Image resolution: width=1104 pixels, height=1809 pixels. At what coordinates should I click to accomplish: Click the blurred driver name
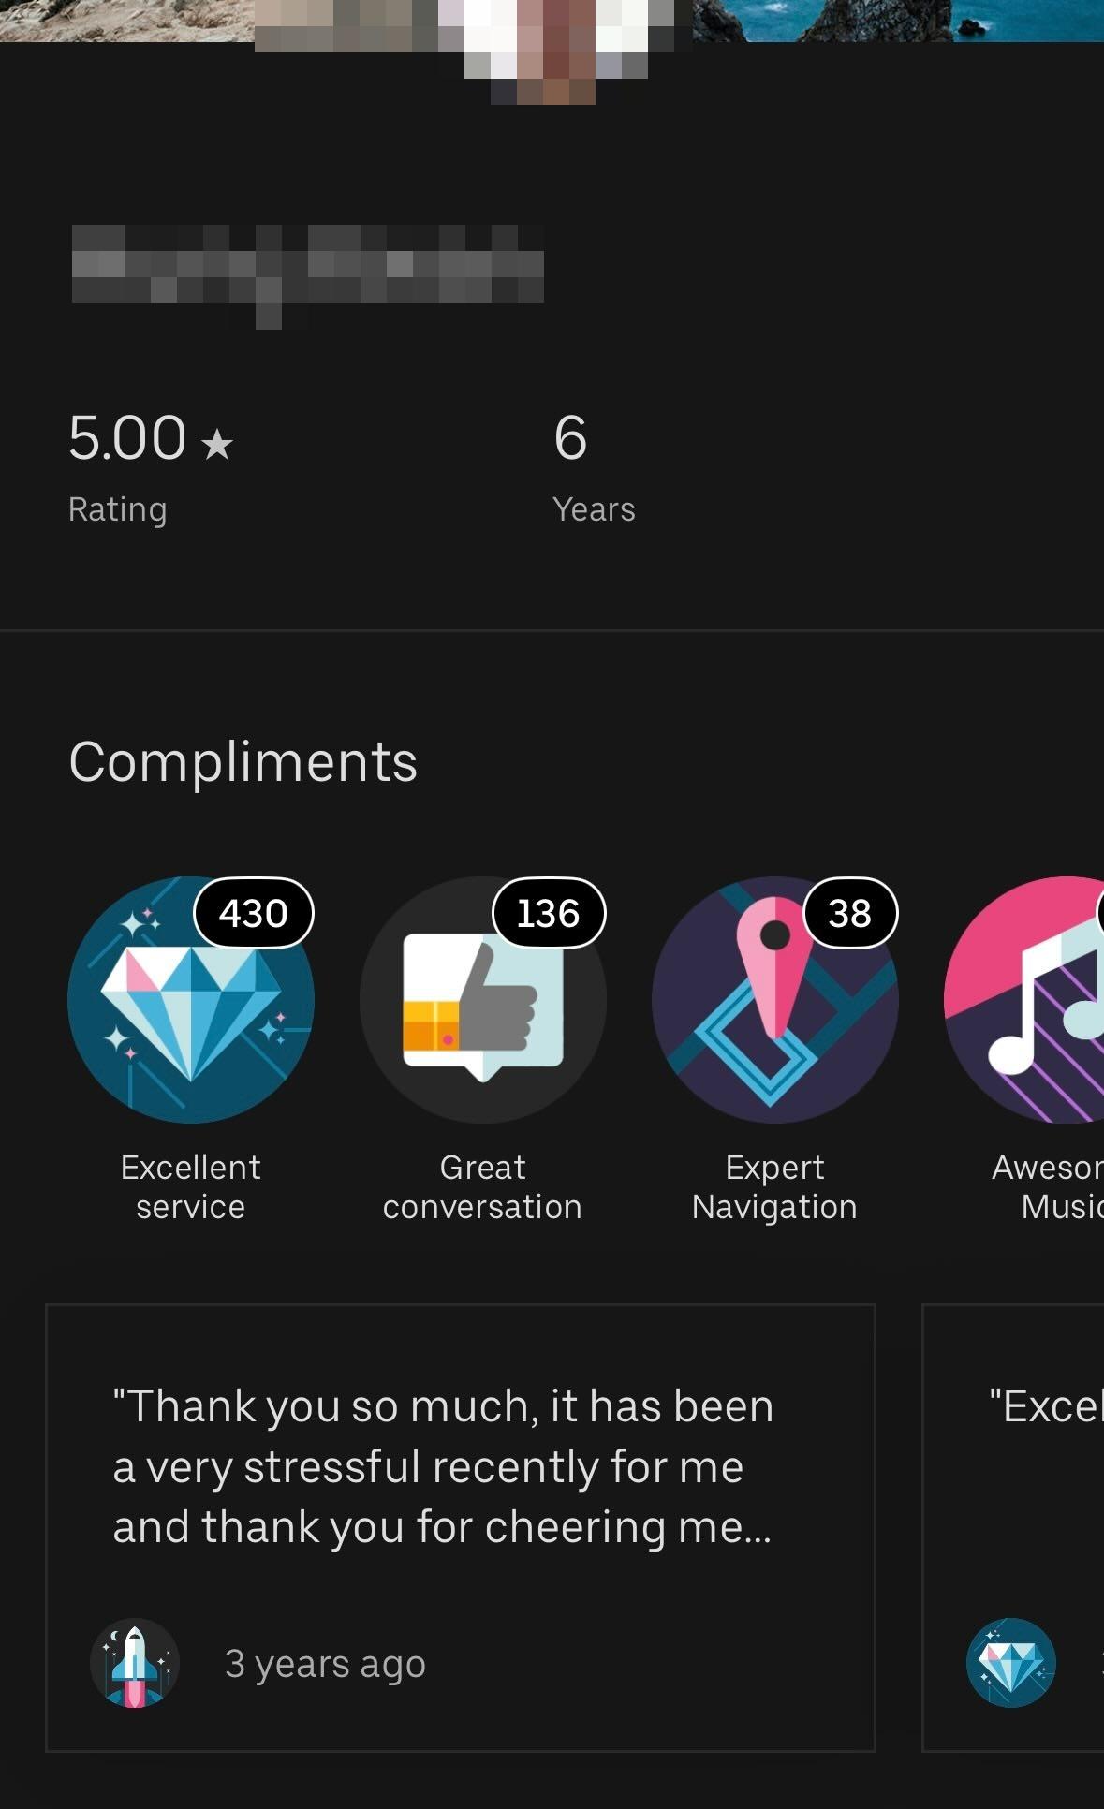(307, 267)
